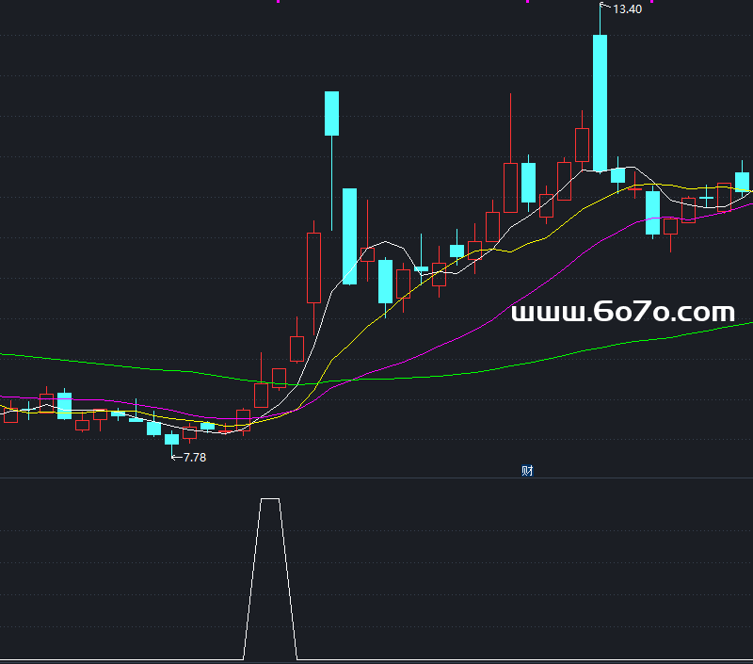Click the 7.78 low price label
The height and width of the screenshot is (664, 753).
click(x=194, y=457)
